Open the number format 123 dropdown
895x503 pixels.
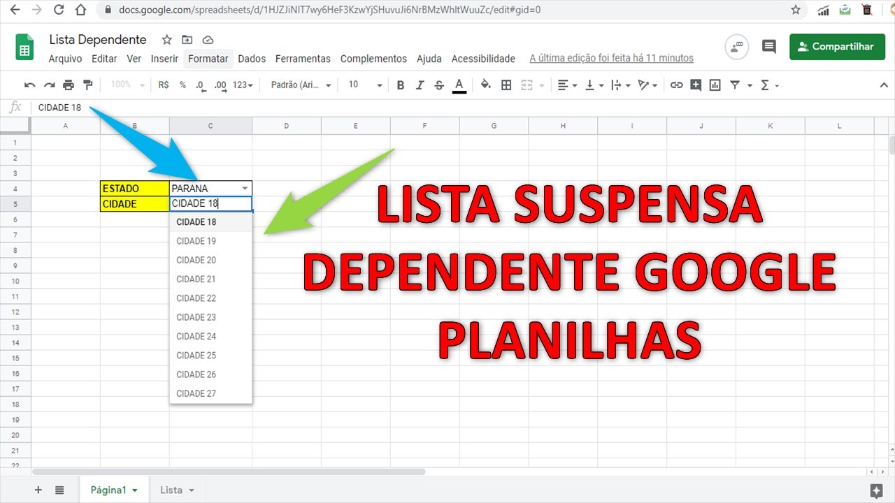tap(243, 85)
